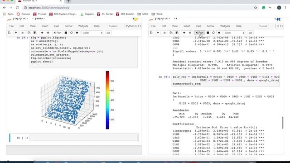This screenshot has height=163, width=290.
Task: Paste cells below in the Python notebook
Action: click(35, 33)
